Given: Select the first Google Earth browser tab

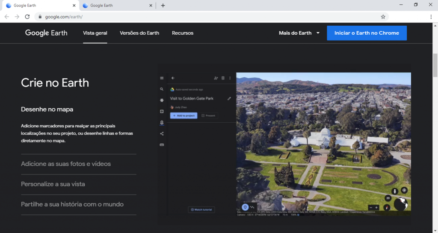Looking at the screenshot, I should 41,6.
